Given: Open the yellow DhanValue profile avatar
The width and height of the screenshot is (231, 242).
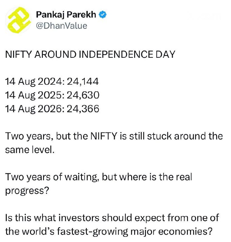Looking at the screenshot, I should click(18, 20).
